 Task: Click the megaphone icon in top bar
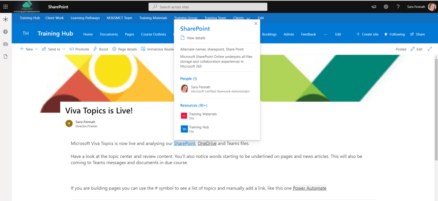pyautogui.click(x=374, y=7)
